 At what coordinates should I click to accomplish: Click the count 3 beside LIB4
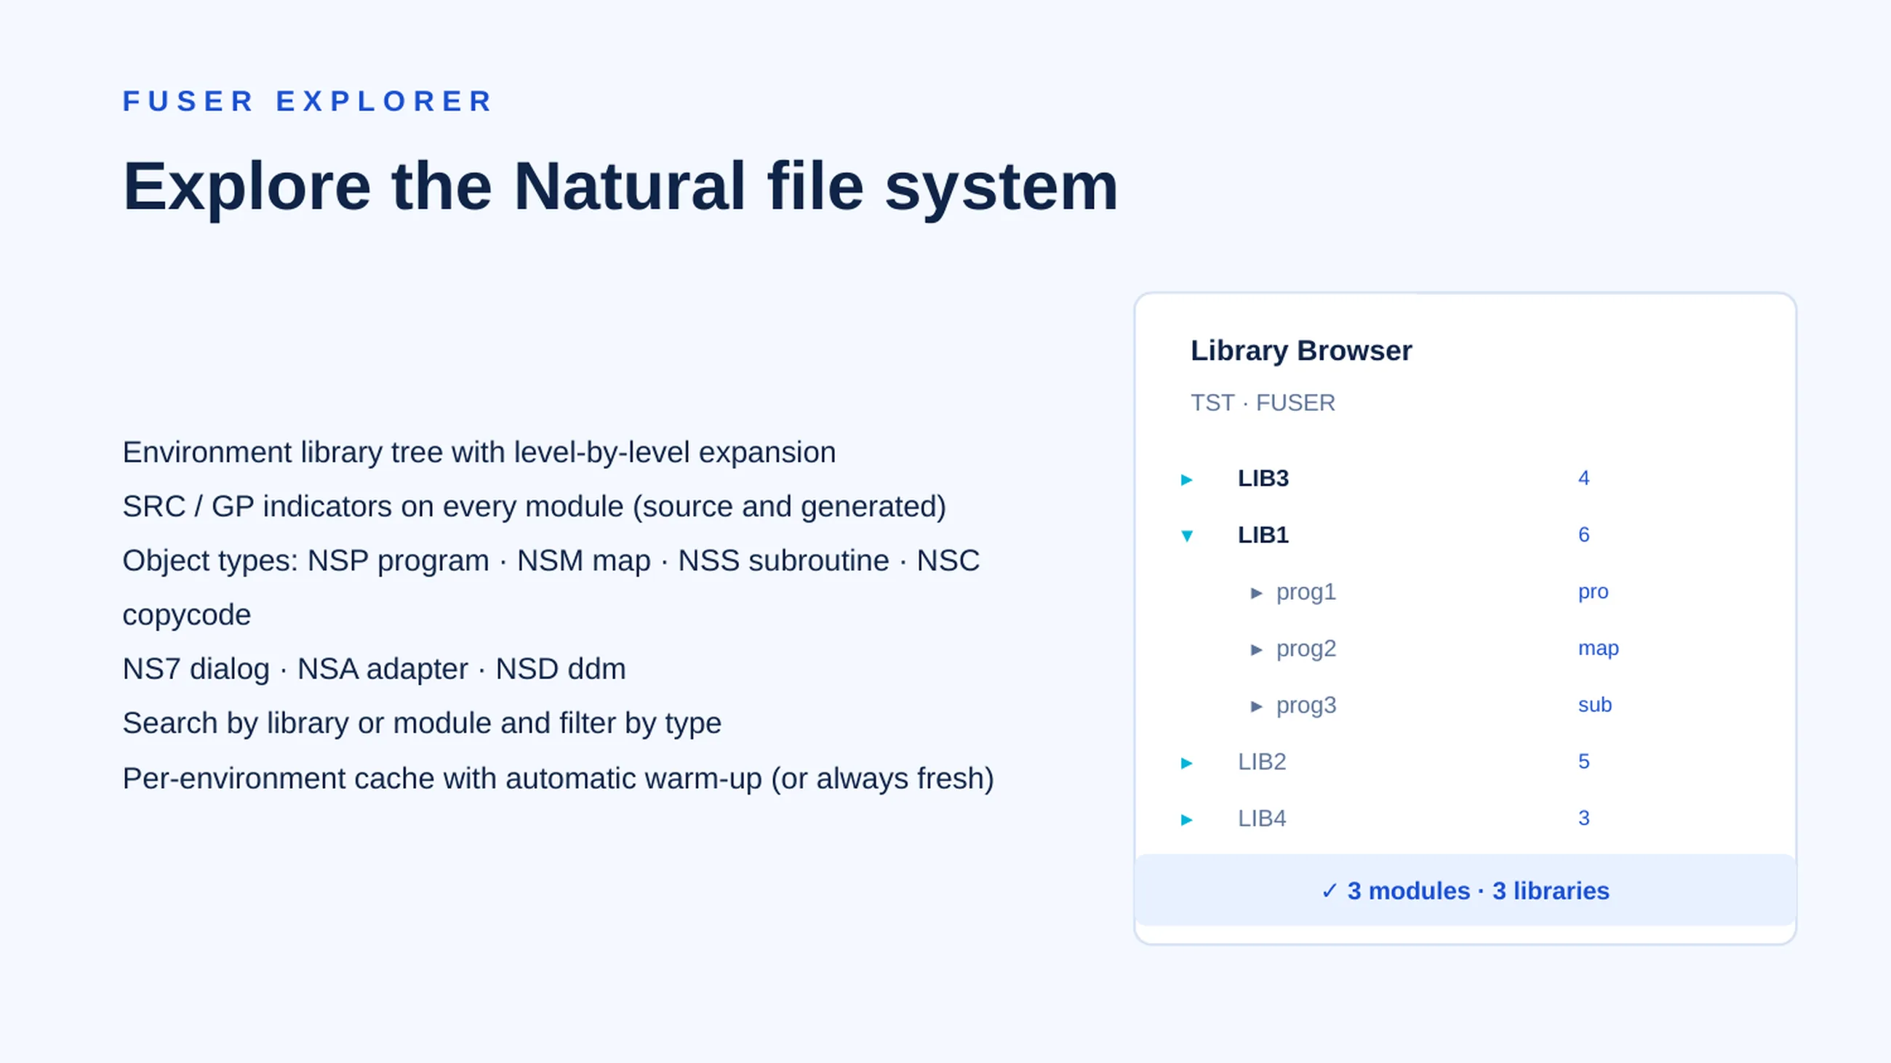1583,818
